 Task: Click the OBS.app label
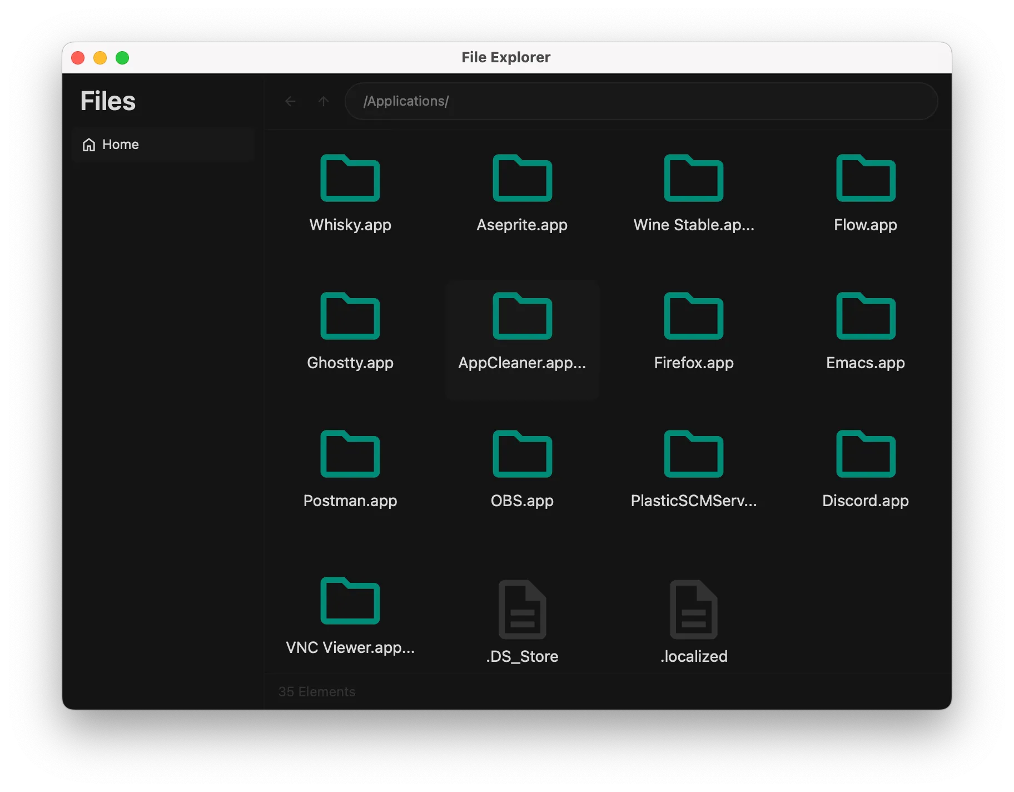[522, 501]
